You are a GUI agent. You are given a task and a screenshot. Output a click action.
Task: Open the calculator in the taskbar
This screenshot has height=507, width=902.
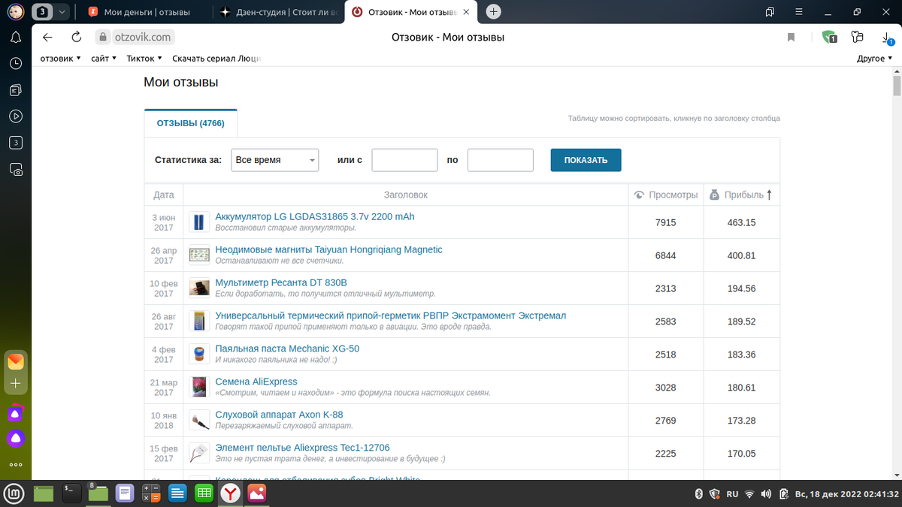point(151,493)
